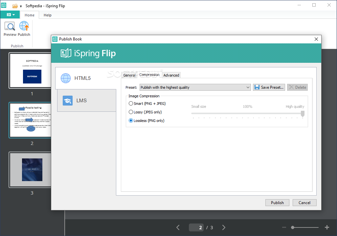
Task: Click Publish button in dialog
Action: point(277,203)
